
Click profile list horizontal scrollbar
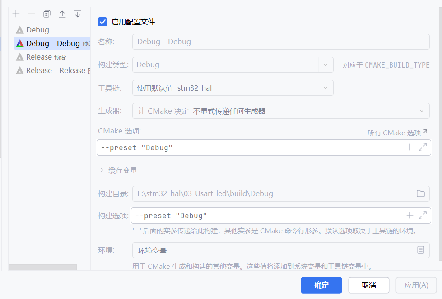coord(42,267)
